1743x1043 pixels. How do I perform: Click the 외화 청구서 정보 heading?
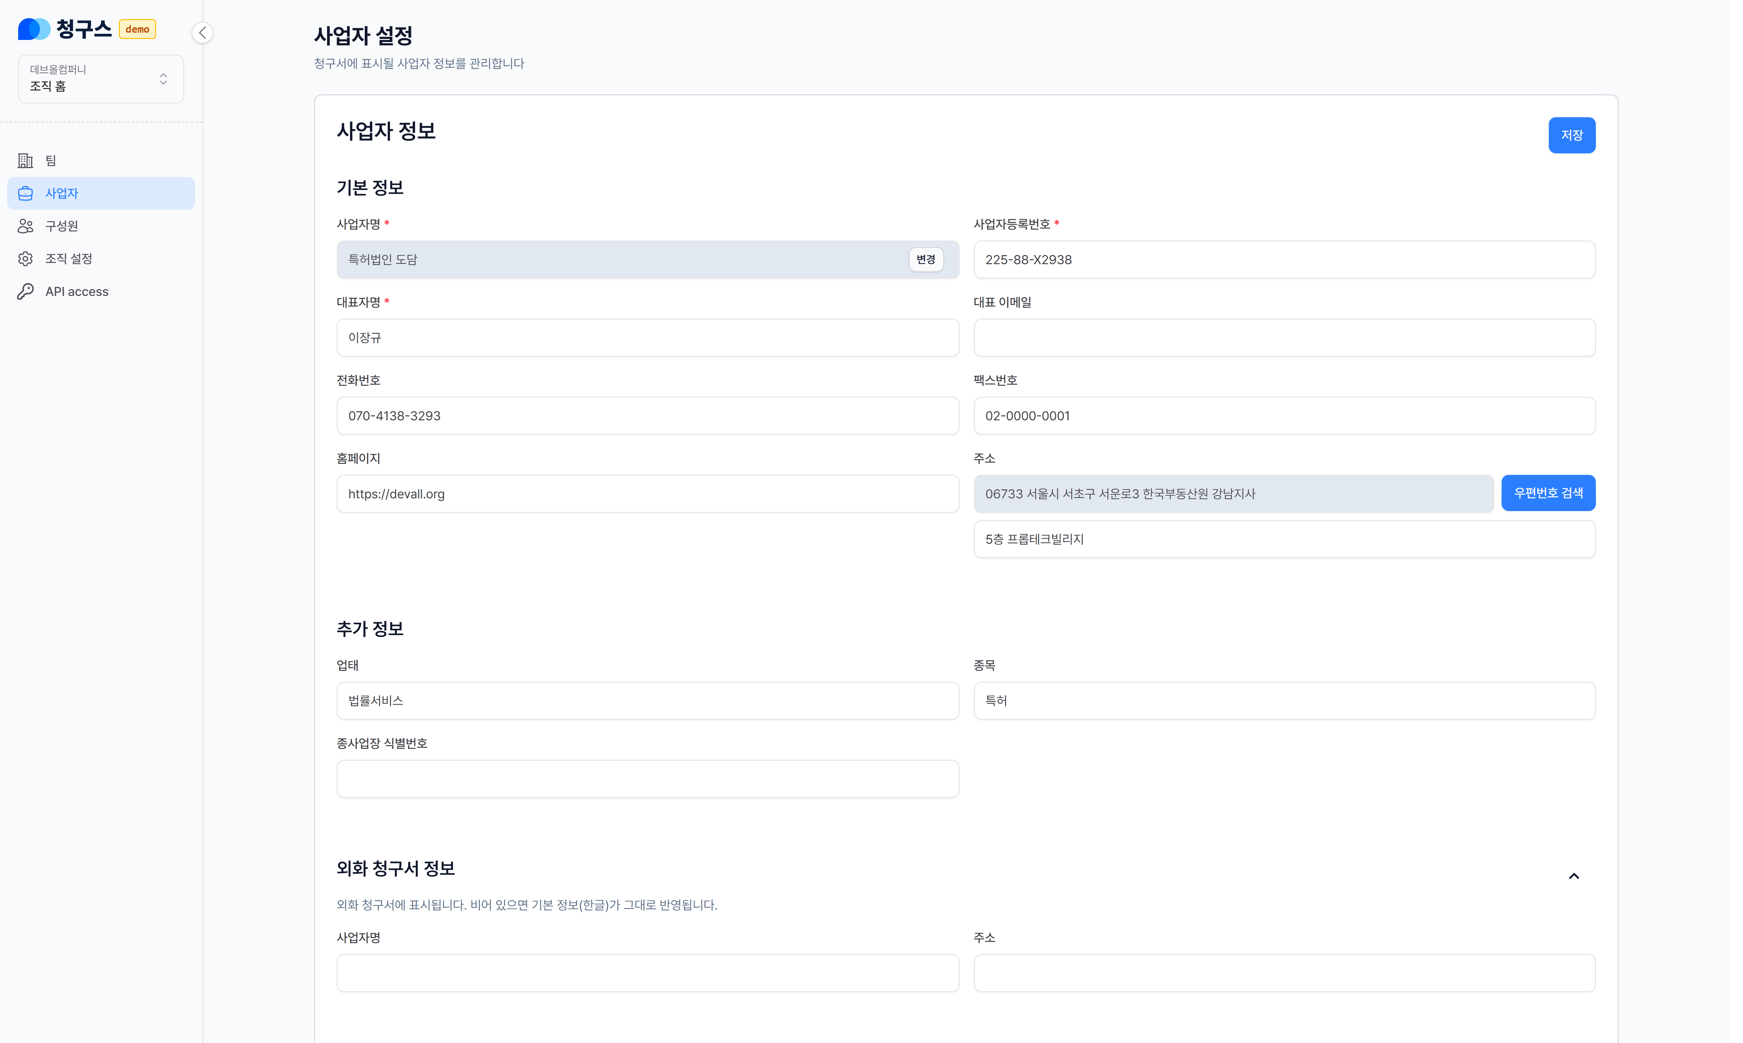(x=396, y=869)
